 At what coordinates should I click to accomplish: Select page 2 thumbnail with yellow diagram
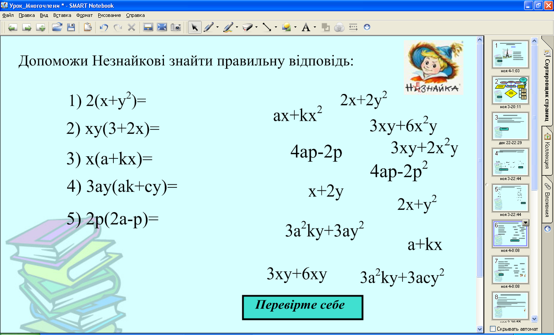coord(510,90)
